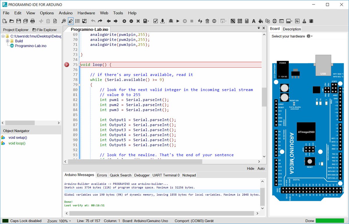Click the open folder toolbar icon
The height and width of the screenshot is (224, 349).
12,21
